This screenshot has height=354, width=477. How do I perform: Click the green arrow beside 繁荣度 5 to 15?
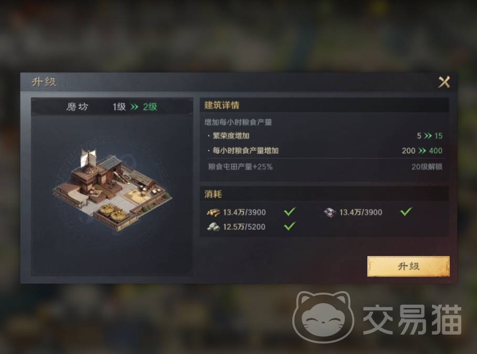click(428, 136)
